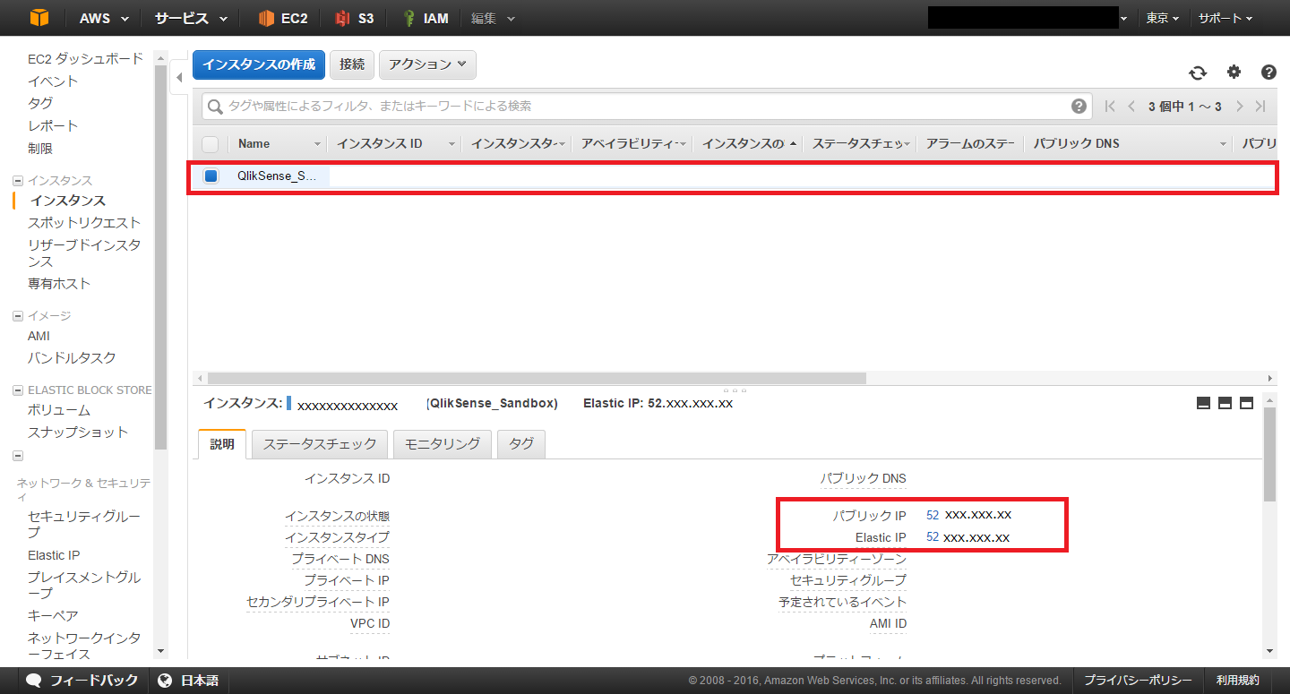The width and height of the screenshot is (1290, 694).
Task: Click the AWS cube home icon
Action: 38,18
